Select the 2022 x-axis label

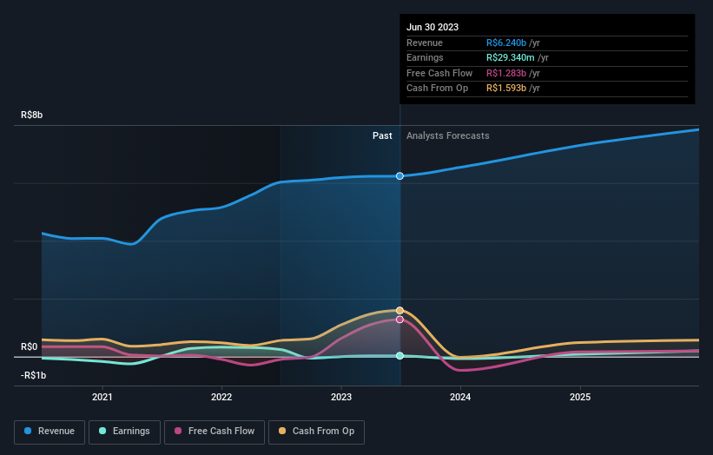coord(221,397)
